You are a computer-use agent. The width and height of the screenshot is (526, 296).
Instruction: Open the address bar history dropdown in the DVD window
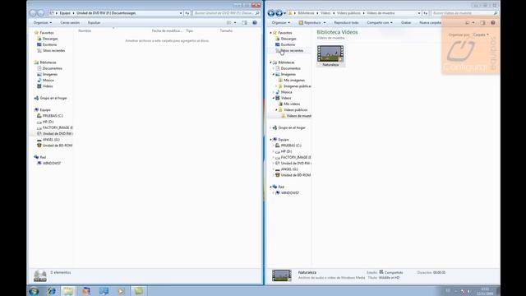pos(181,13)
